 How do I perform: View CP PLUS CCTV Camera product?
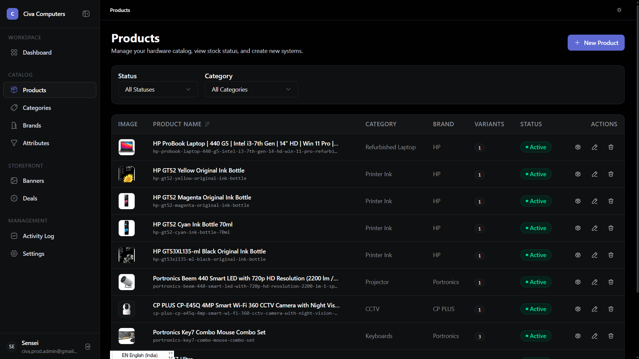point(578,309)
